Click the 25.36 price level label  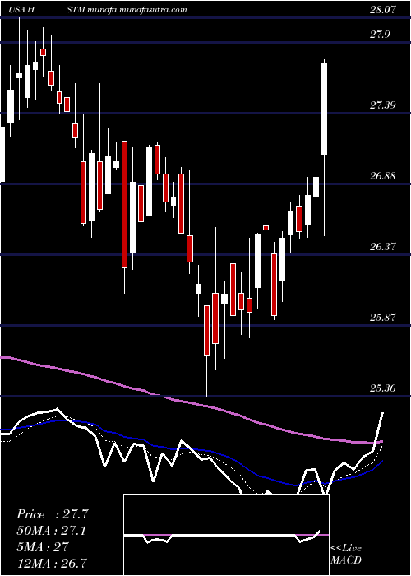point(382,388)
